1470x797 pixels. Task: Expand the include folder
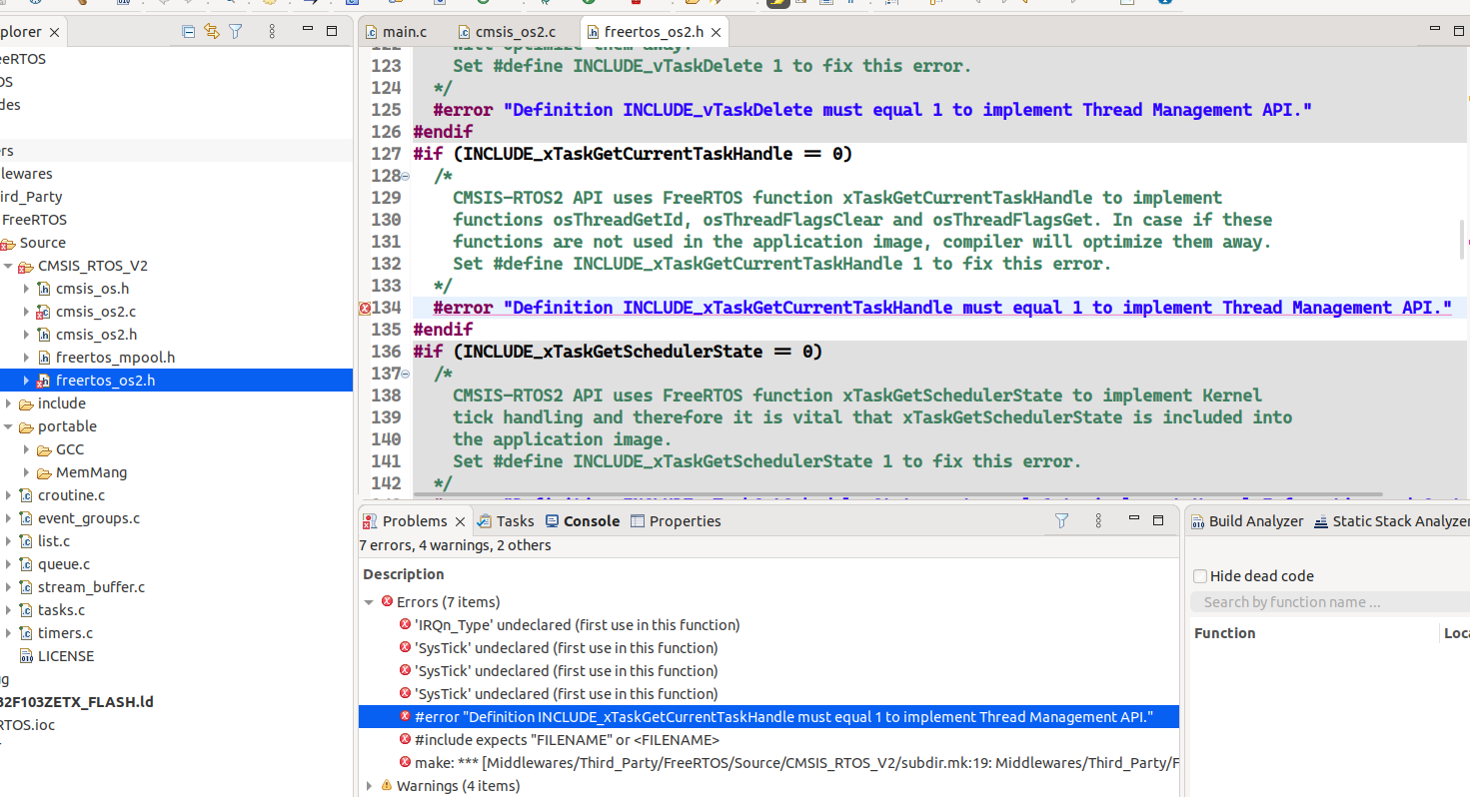click(x=8, y=403)
